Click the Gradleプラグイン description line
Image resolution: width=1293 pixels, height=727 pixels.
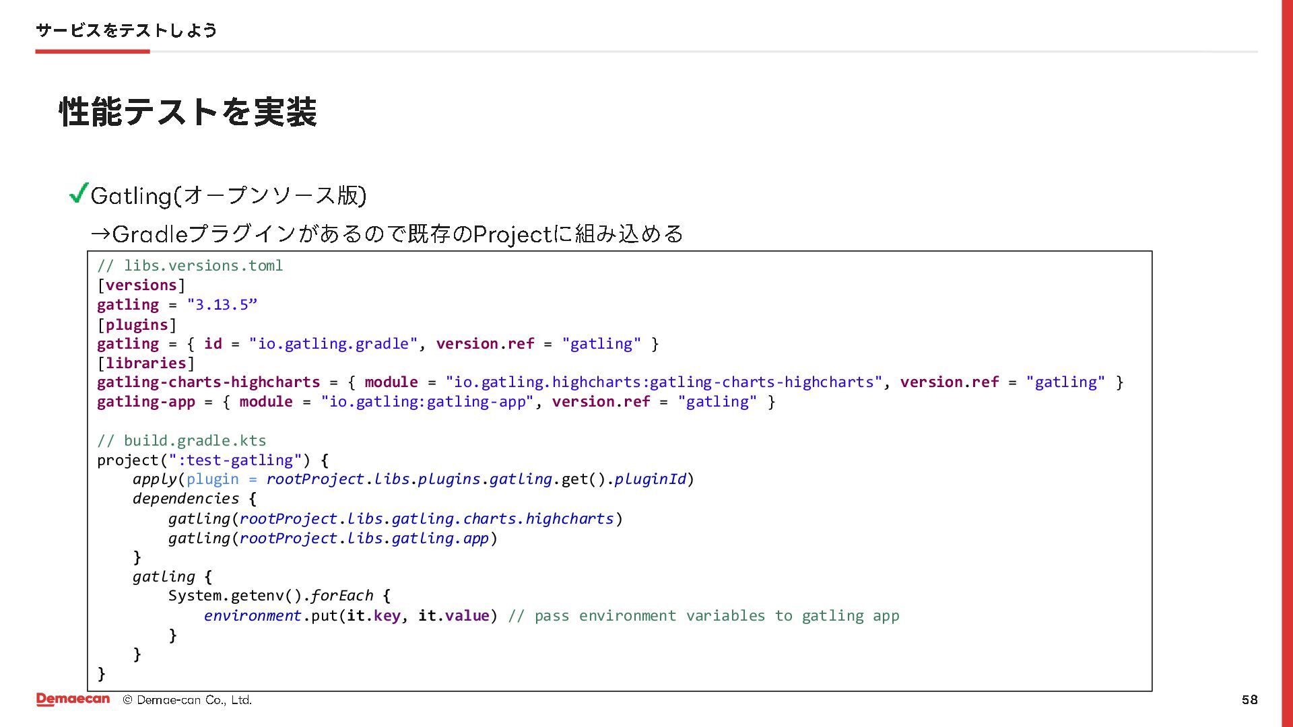[x=387, y=234]
